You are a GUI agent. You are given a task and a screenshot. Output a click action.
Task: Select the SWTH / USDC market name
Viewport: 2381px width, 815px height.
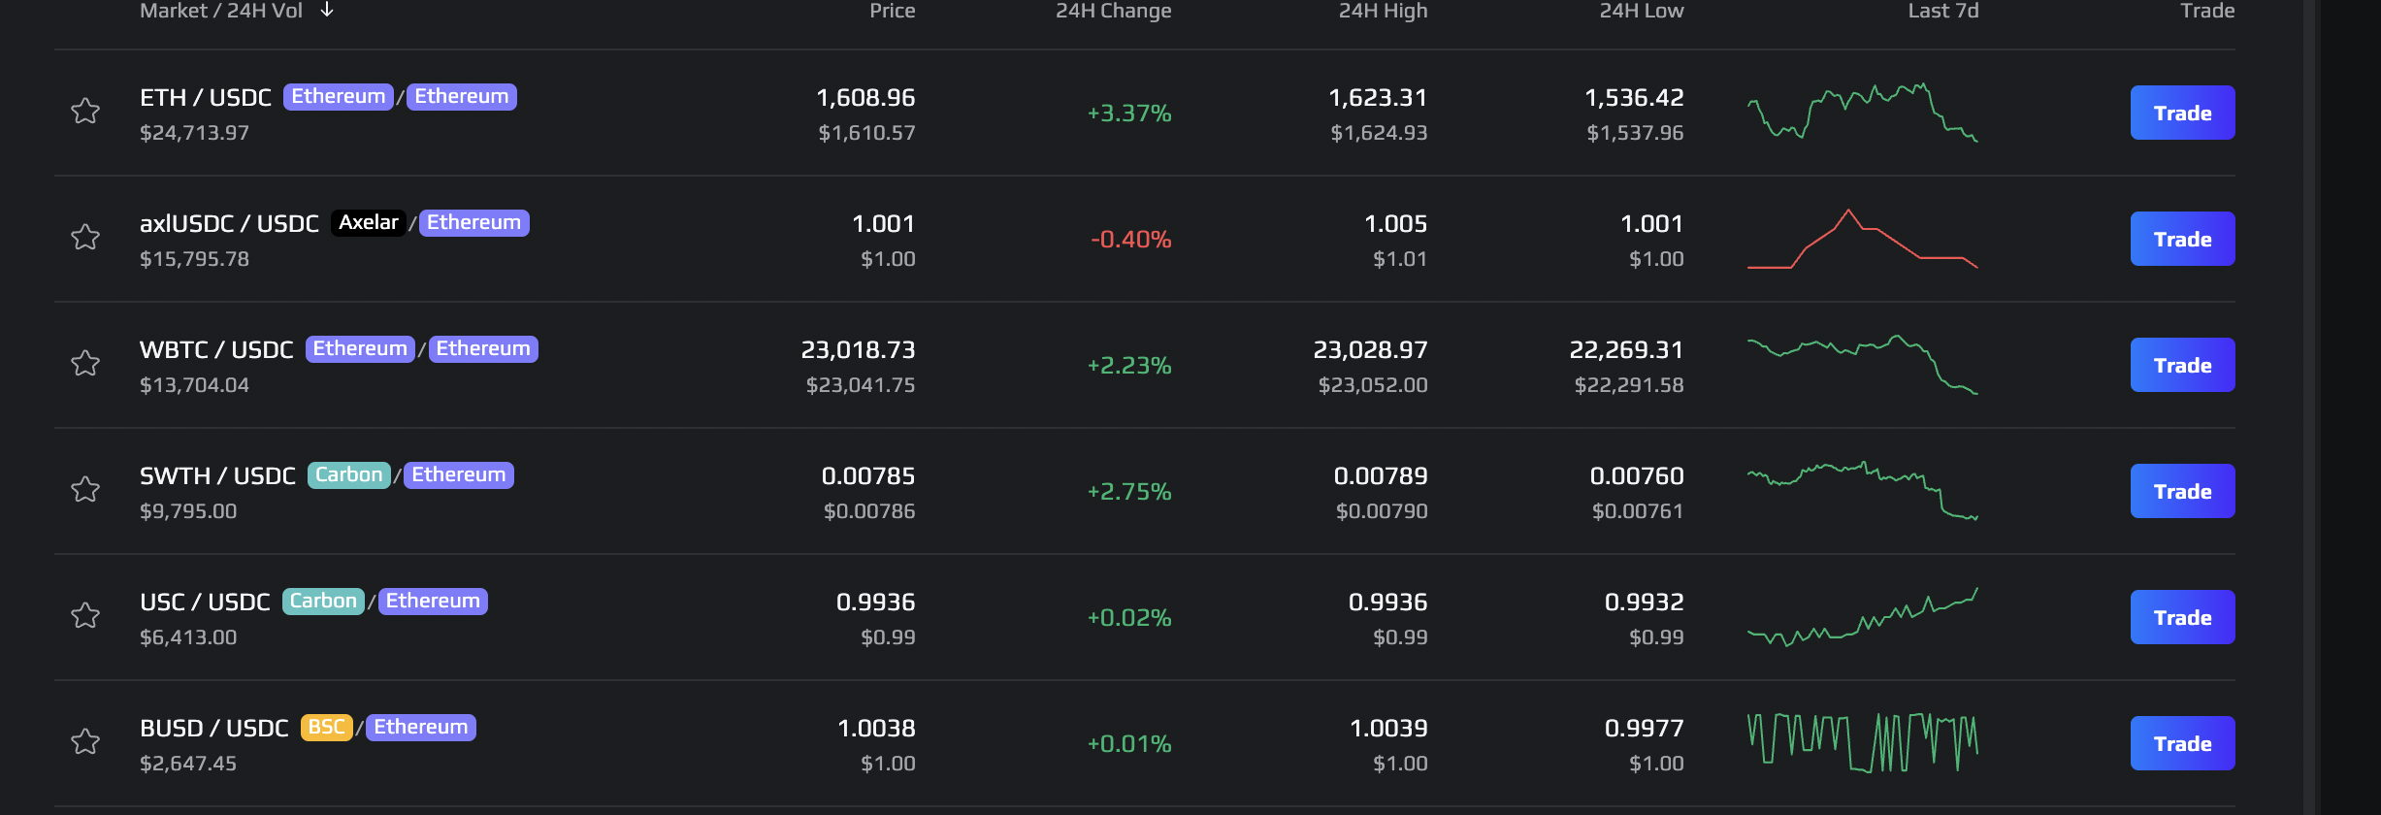[217, 476]
